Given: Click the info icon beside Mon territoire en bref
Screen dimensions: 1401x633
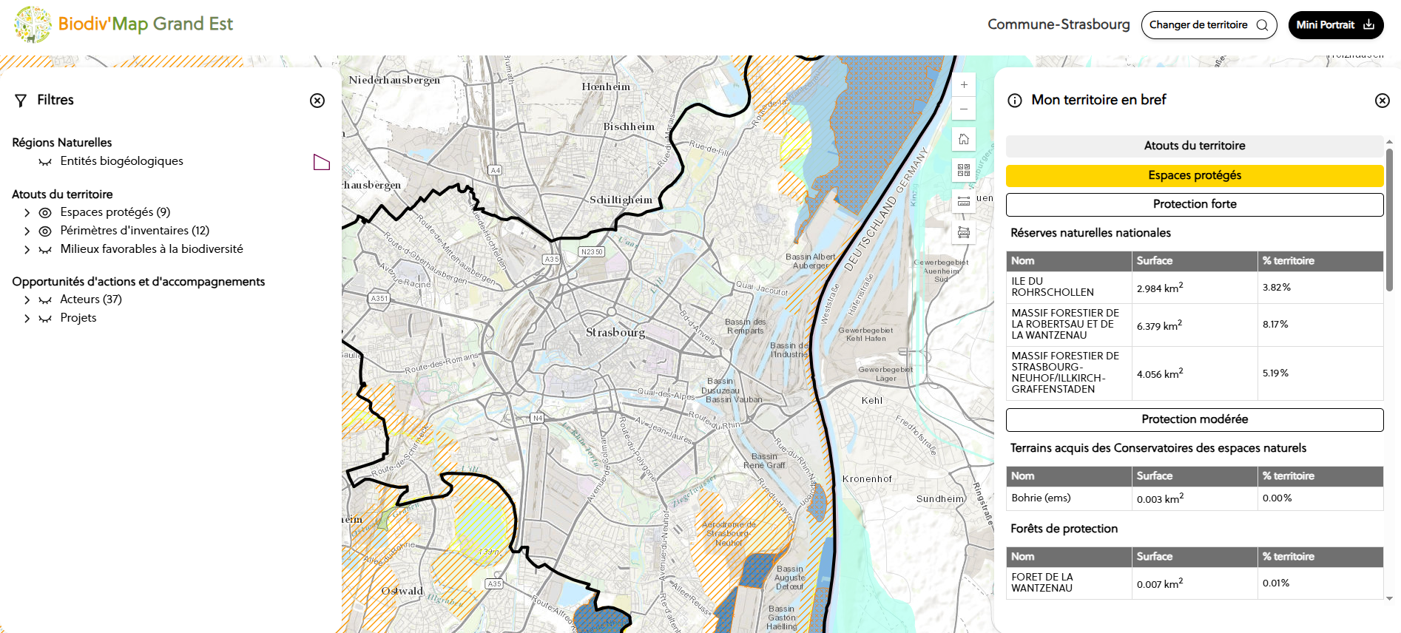Looking at the screenshot, I should point(1015,101).
